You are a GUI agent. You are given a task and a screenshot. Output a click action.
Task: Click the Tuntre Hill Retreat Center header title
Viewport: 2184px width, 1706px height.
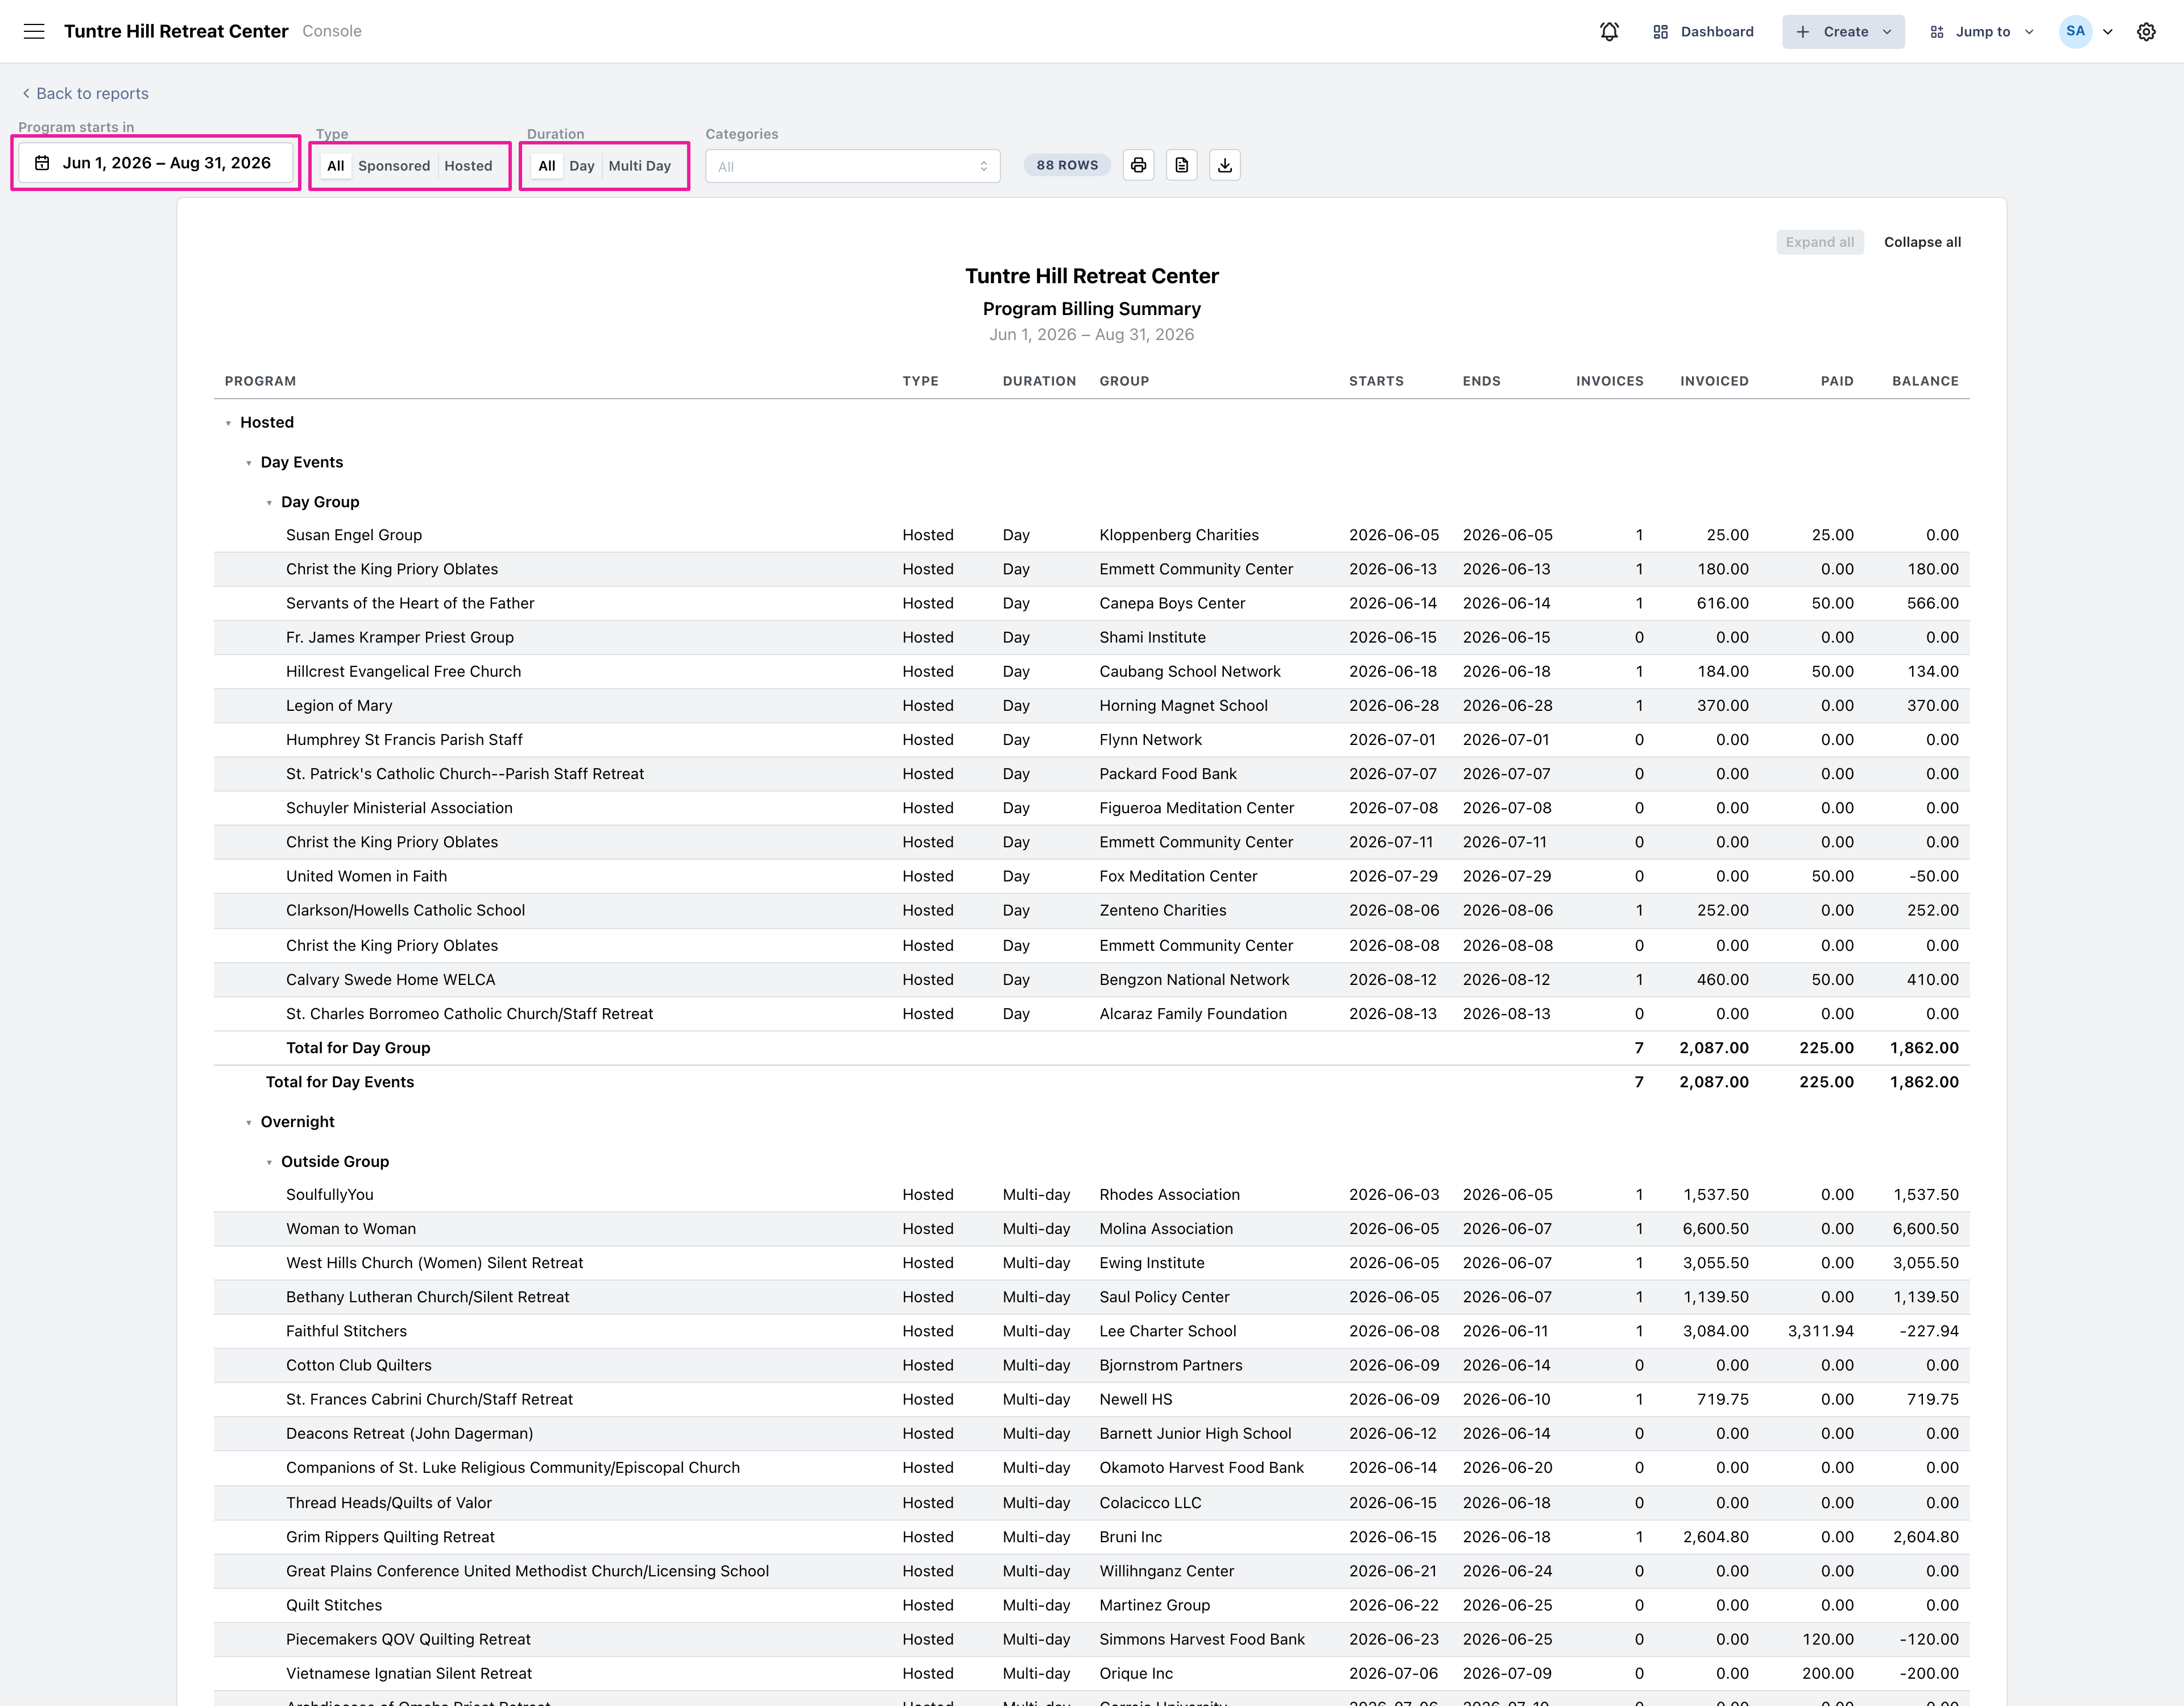(x=176, y=31)
